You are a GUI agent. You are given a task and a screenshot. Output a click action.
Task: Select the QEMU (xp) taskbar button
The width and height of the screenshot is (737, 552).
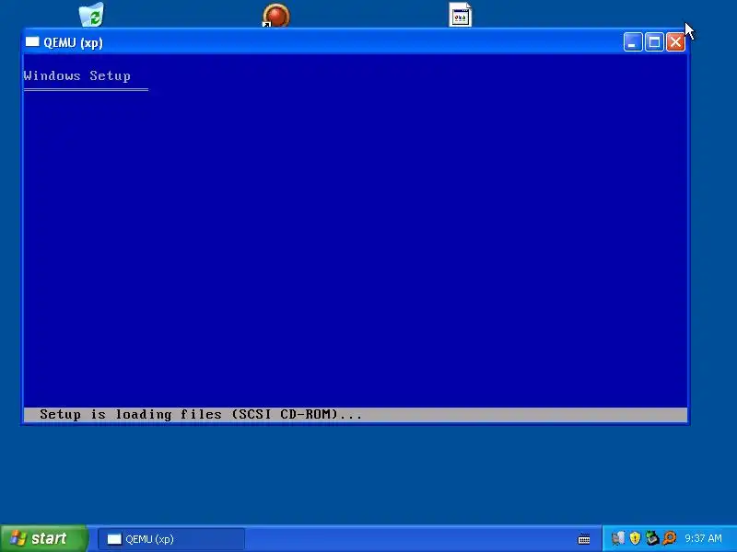171,539
